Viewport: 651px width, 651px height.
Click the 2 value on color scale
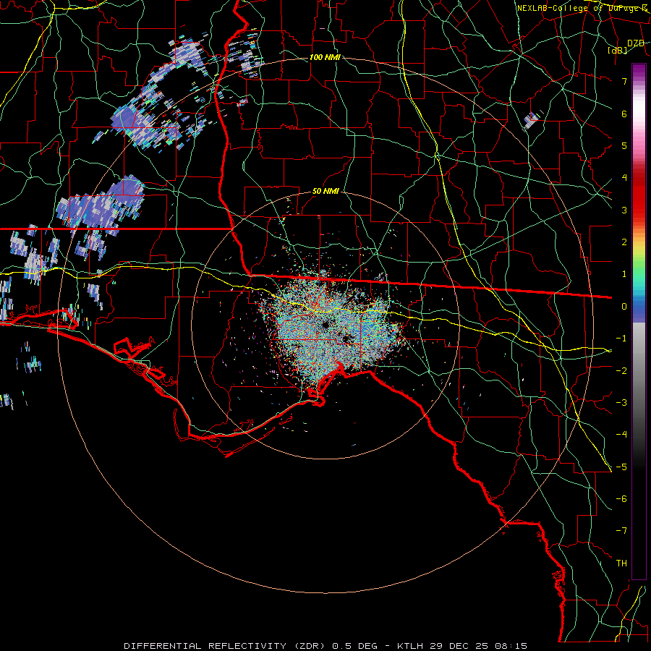coord(624,242)
